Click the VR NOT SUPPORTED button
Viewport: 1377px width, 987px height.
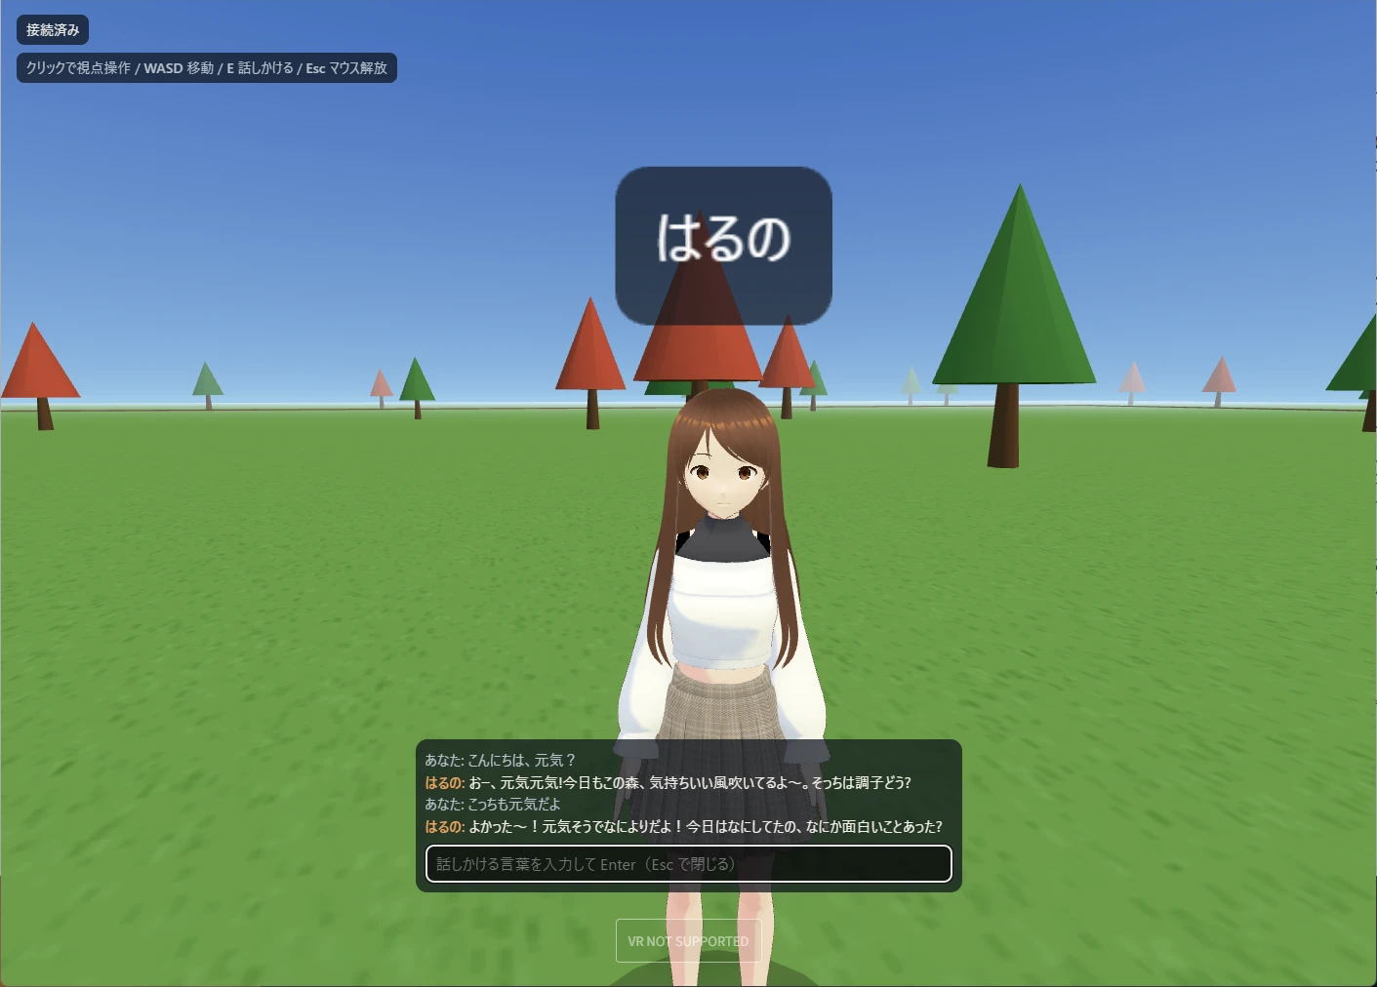688,941
